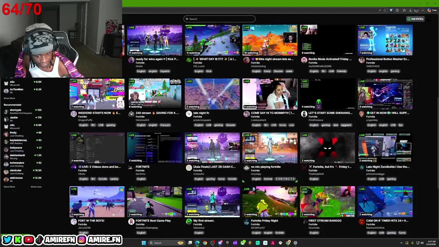The image size is (439, 247).
Task: Click the Edge tracking prevention shield
Action: (391, 10)
